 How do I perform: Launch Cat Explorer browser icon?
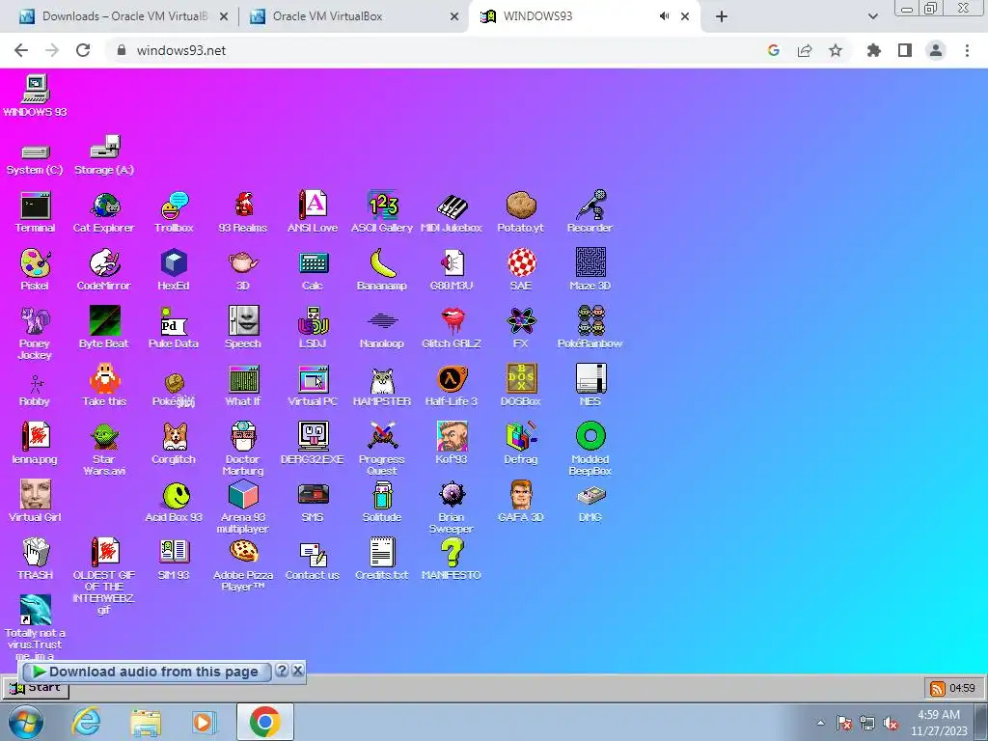[104, 212]
